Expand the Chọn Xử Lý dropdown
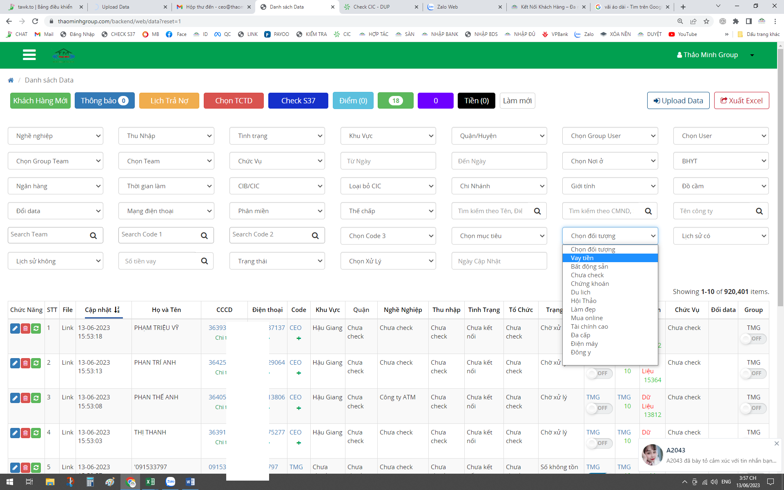This screenshot has width=784, height=490. [388, 261]
